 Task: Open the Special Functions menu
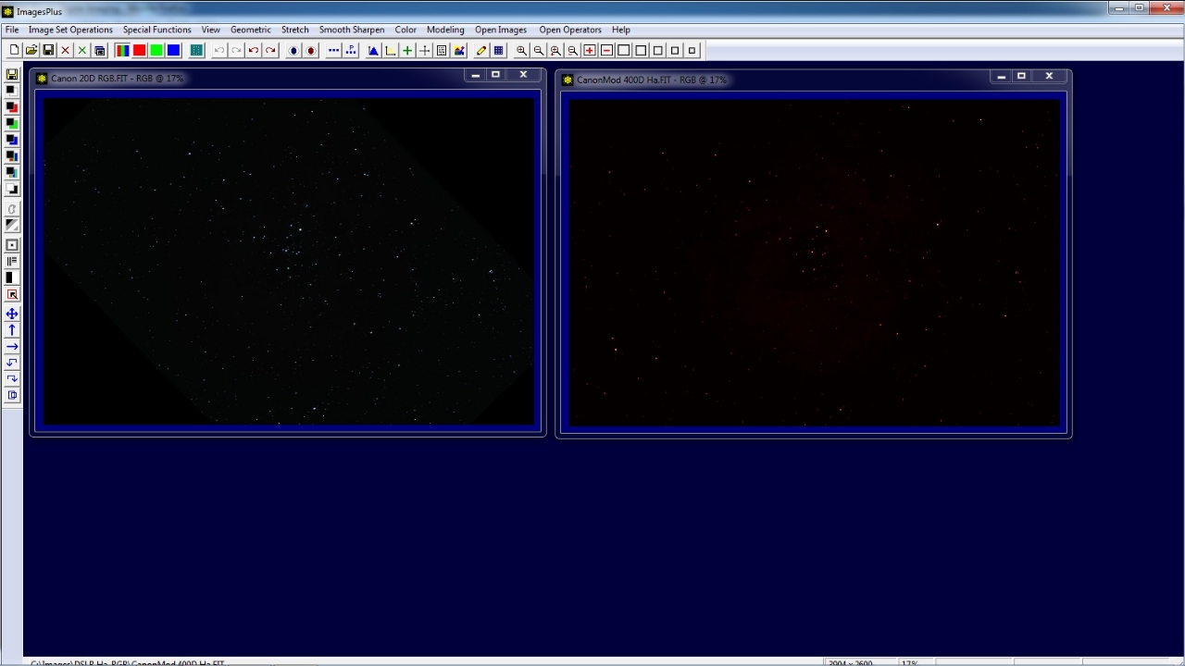[157, 30]
